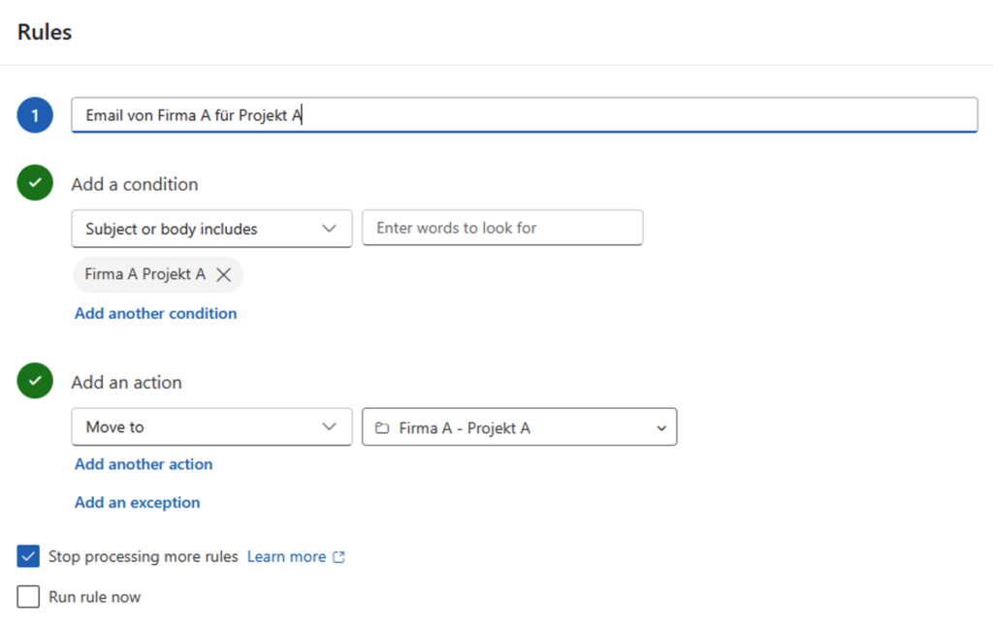Click Add another action link
The width and height of the screenshot is (993, 627).
tap(144, 464)
